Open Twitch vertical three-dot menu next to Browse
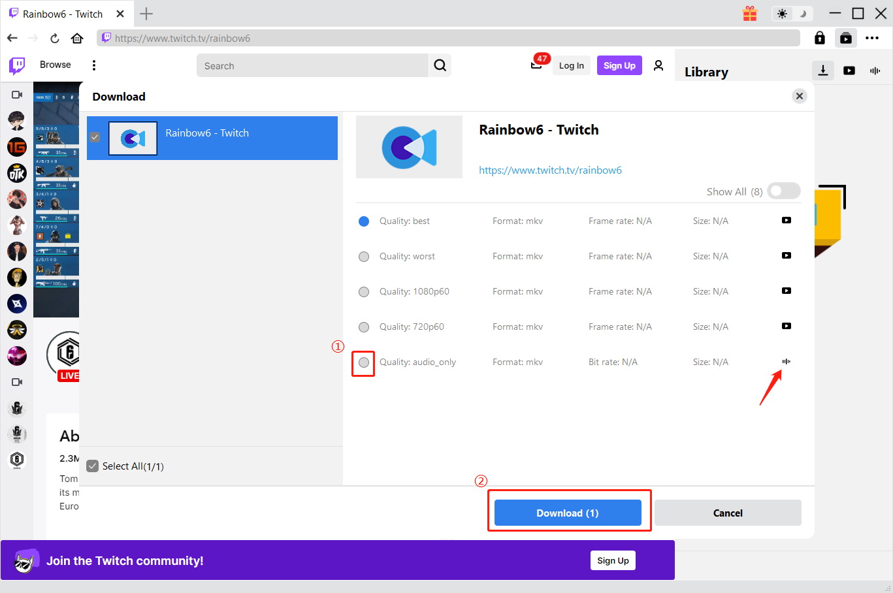Viewport: 893px width, 593px height. point(94,65)
